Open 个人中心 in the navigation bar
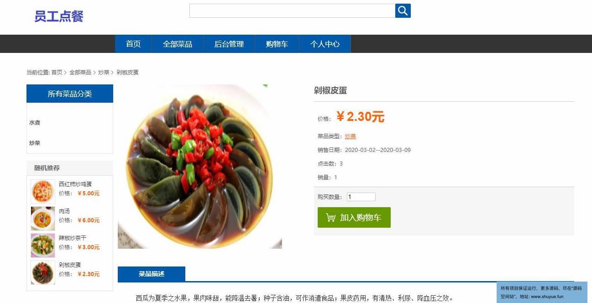 [325, 44]
